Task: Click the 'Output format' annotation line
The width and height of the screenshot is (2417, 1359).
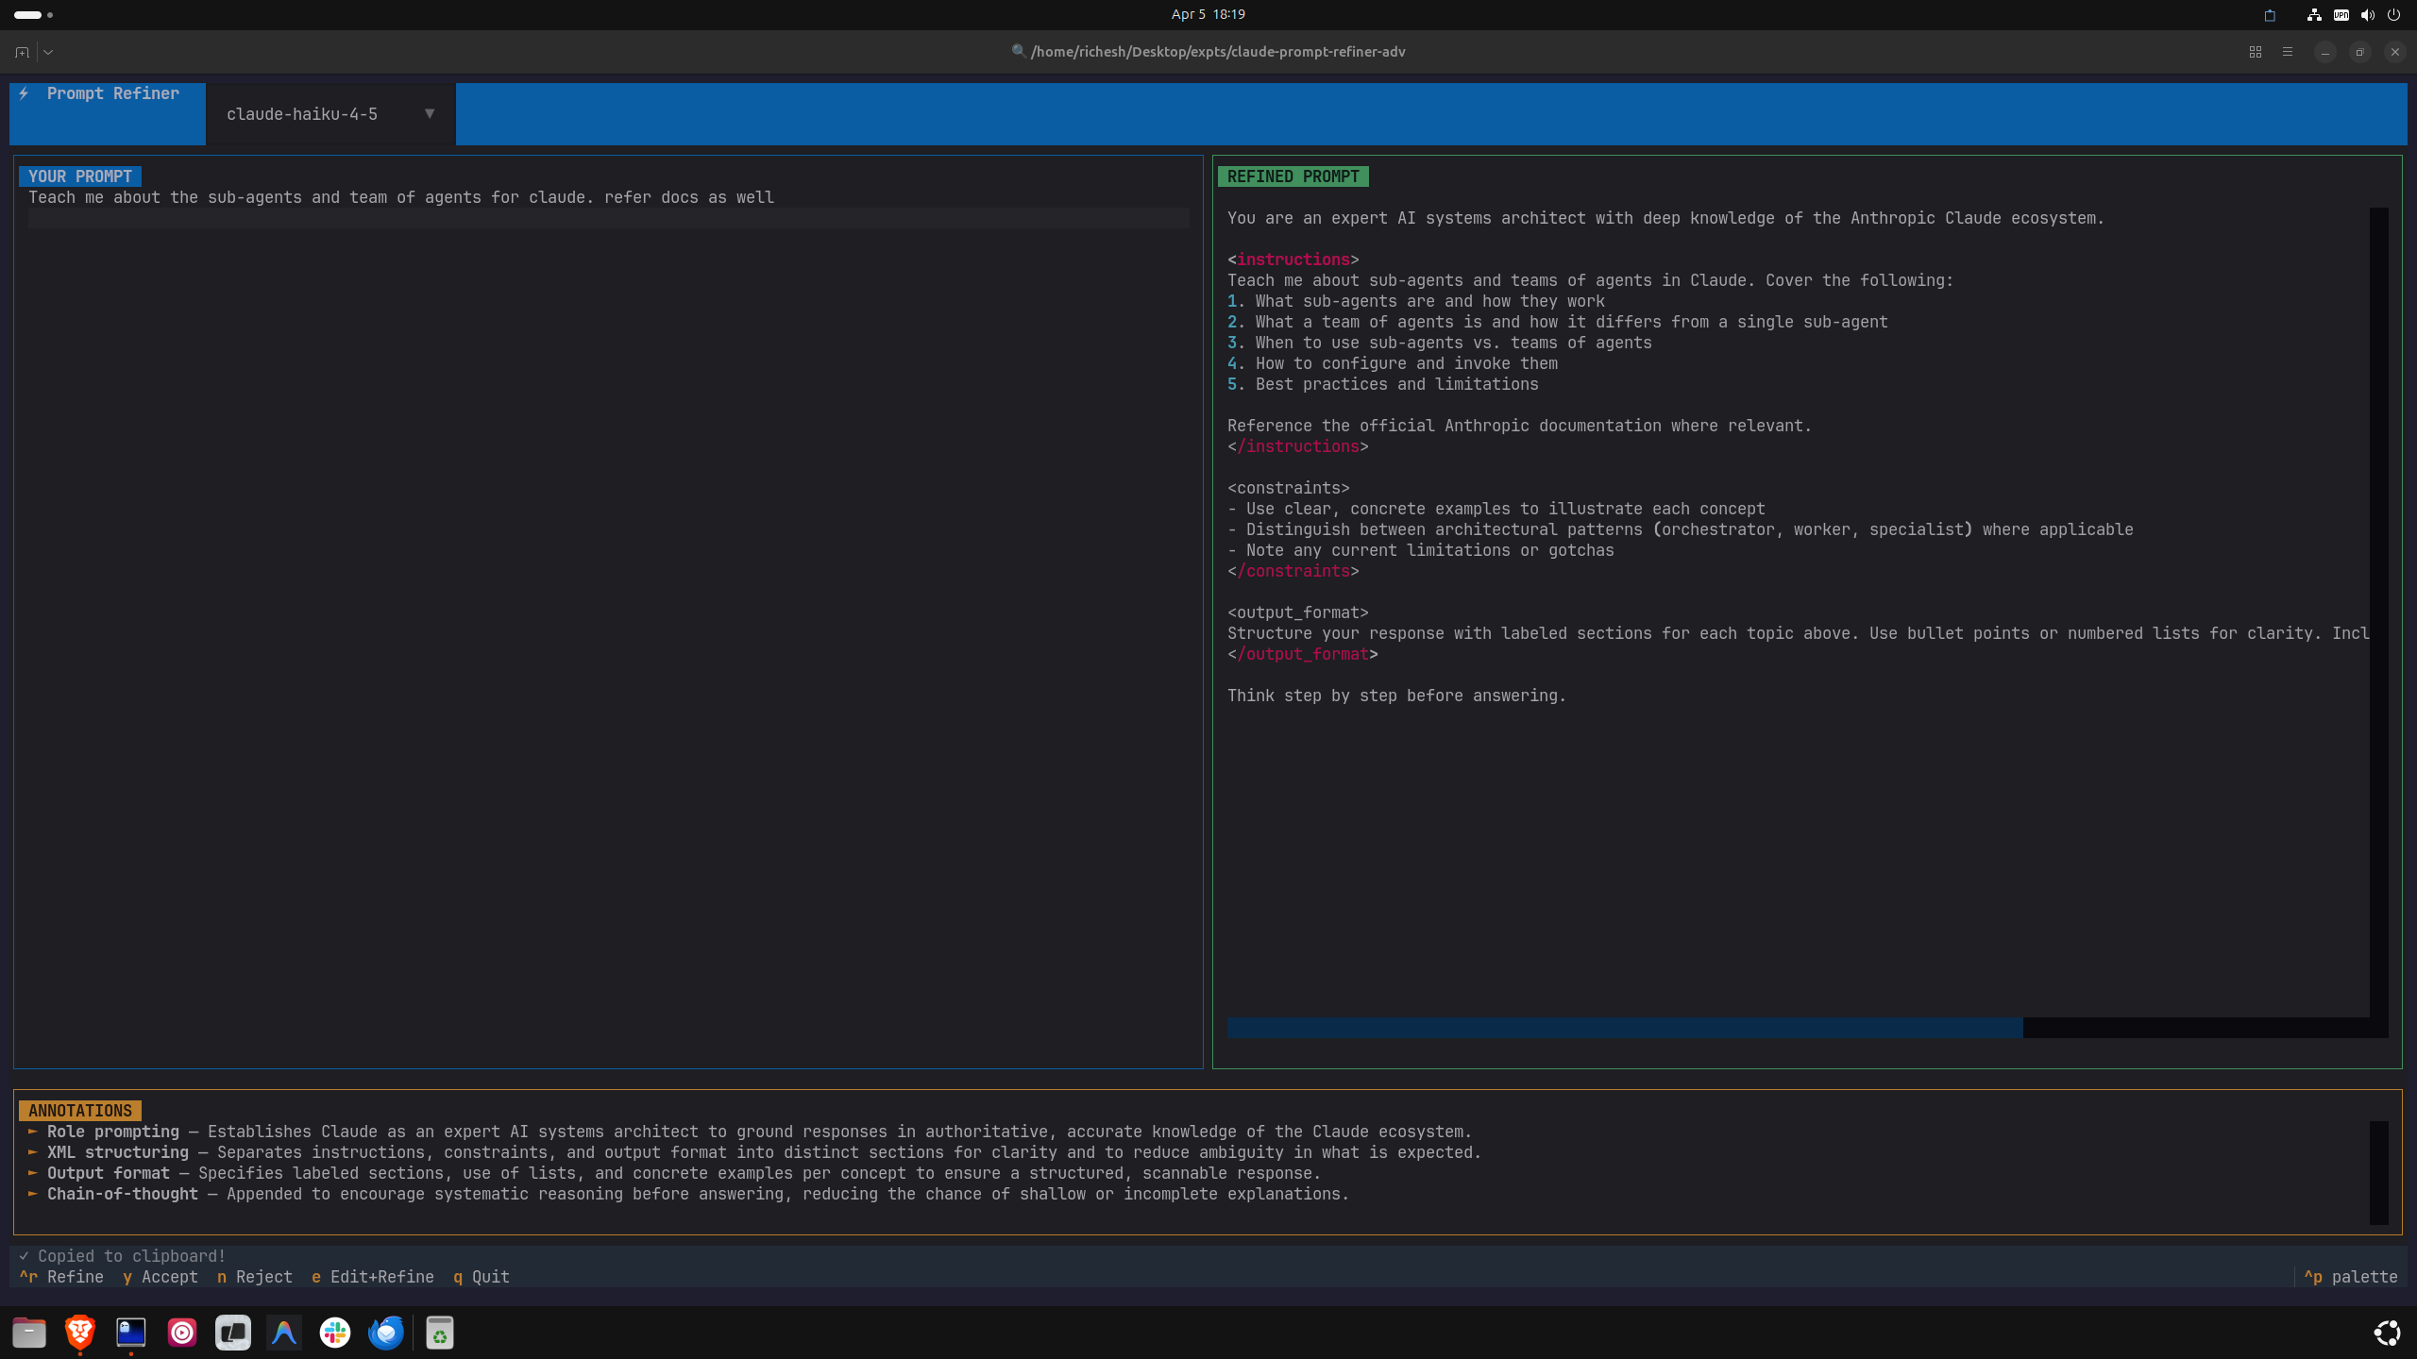Action: tap(675, 1173)
